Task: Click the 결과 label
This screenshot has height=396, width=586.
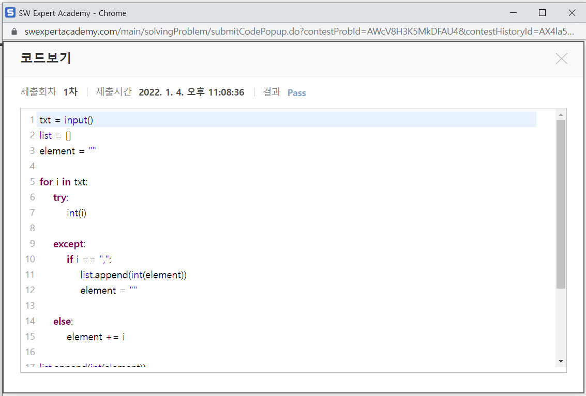Action: [272, 92]
